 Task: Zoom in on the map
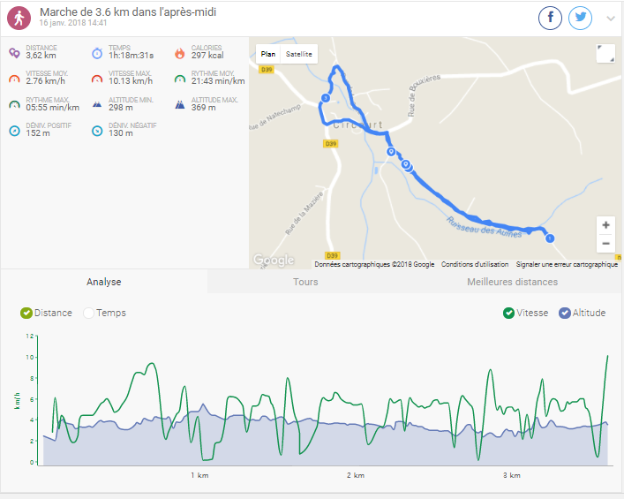(605, 225)
